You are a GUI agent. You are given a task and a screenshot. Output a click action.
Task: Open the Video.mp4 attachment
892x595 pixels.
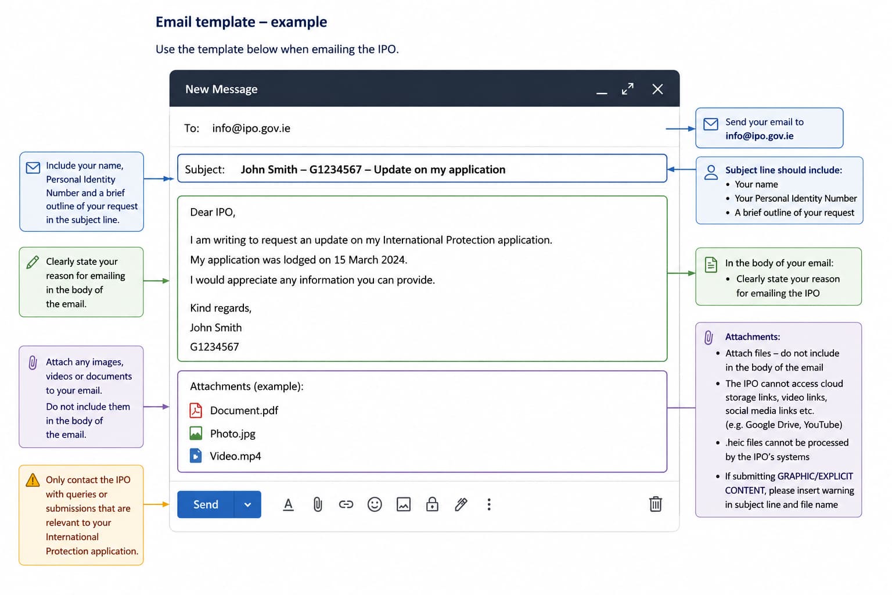(235, 456)
